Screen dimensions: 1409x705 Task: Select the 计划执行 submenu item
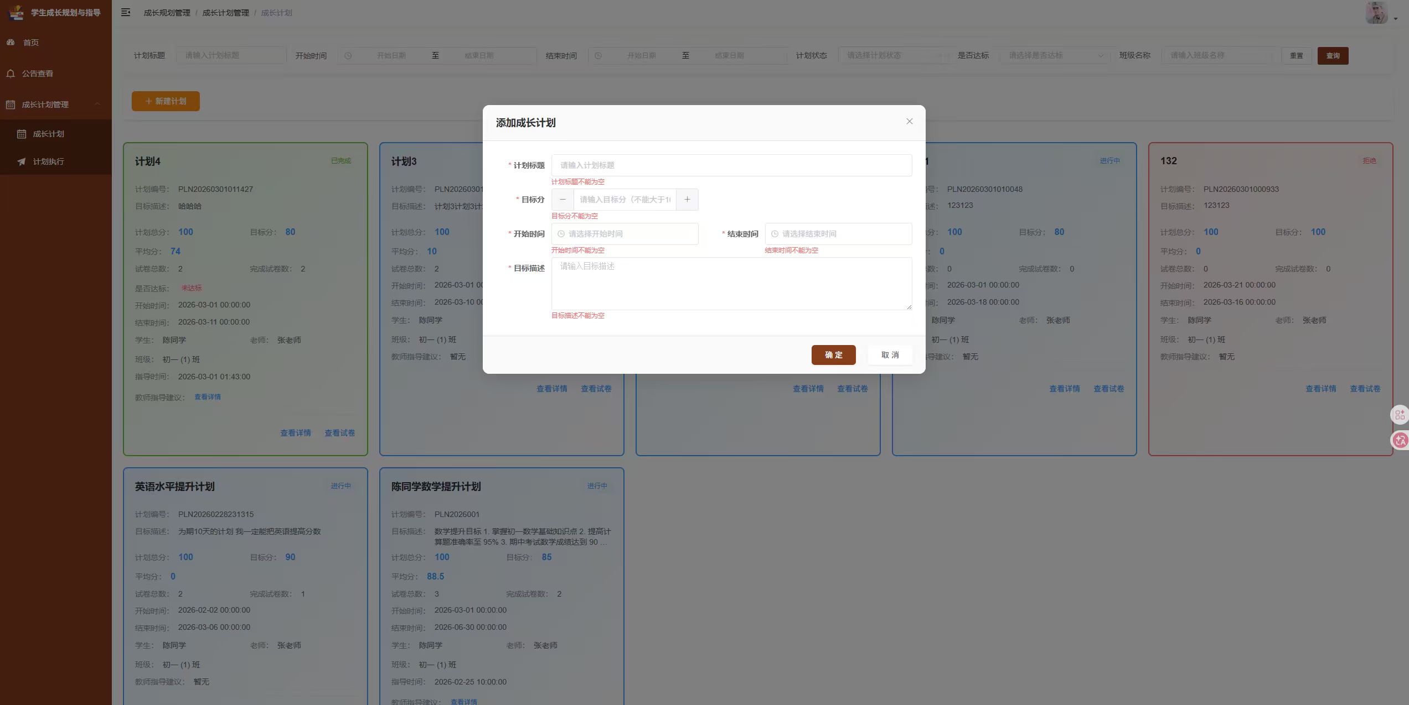[x=56, y=161]
